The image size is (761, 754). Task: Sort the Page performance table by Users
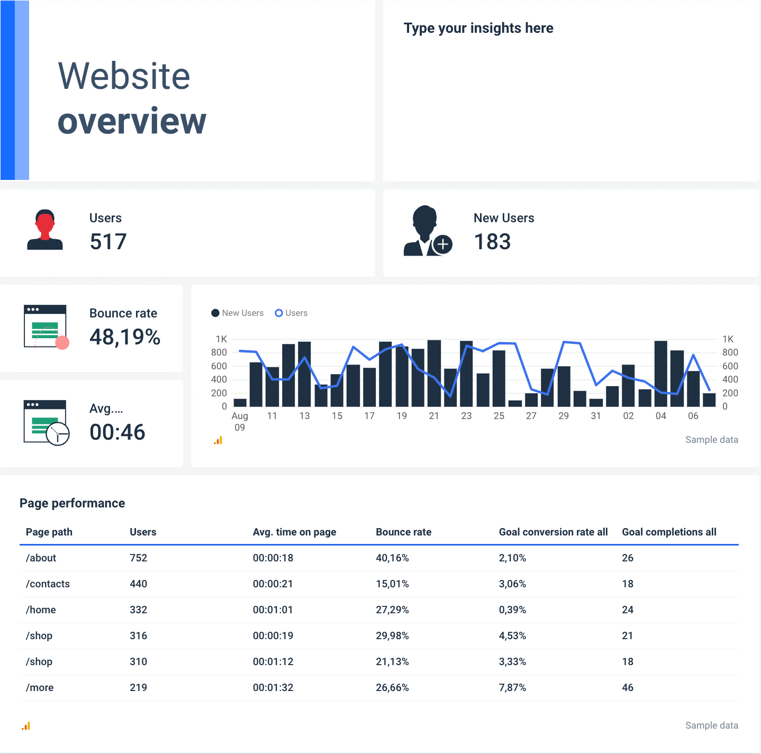143,532
